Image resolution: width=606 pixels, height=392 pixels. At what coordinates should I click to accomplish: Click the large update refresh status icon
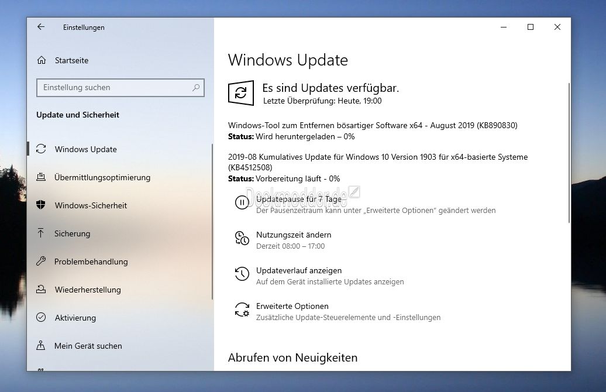(x=241, y=93)
